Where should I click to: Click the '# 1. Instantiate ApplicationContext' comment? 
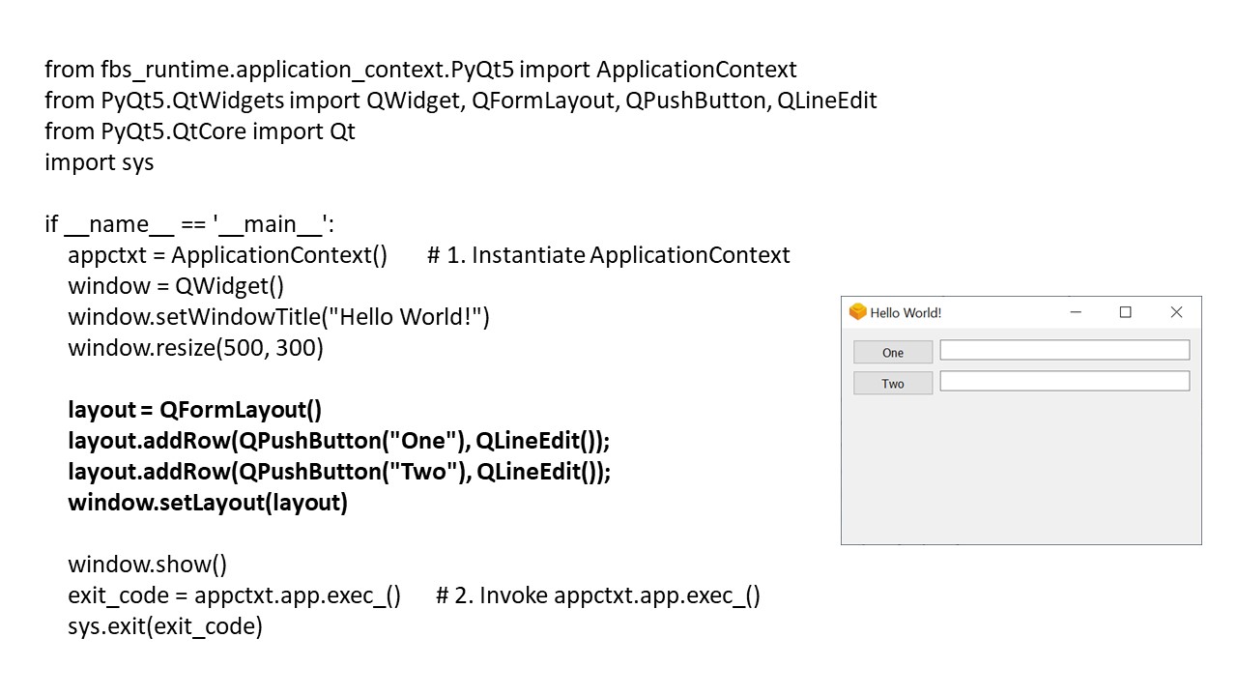[608, 255]
